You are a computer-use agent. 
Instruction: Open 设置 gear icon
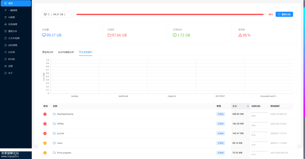tap(5, 66)
